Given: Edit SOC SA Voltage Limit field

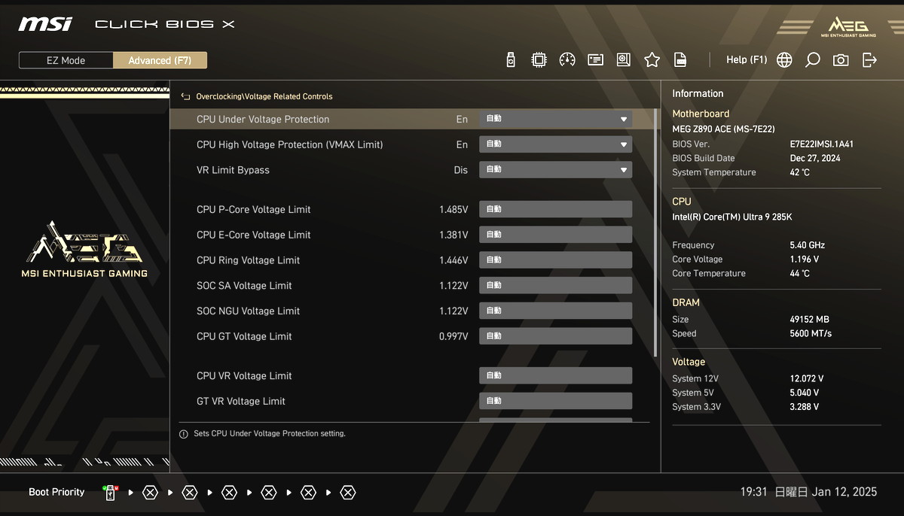Looking at the screenshot, I should 555,286.
